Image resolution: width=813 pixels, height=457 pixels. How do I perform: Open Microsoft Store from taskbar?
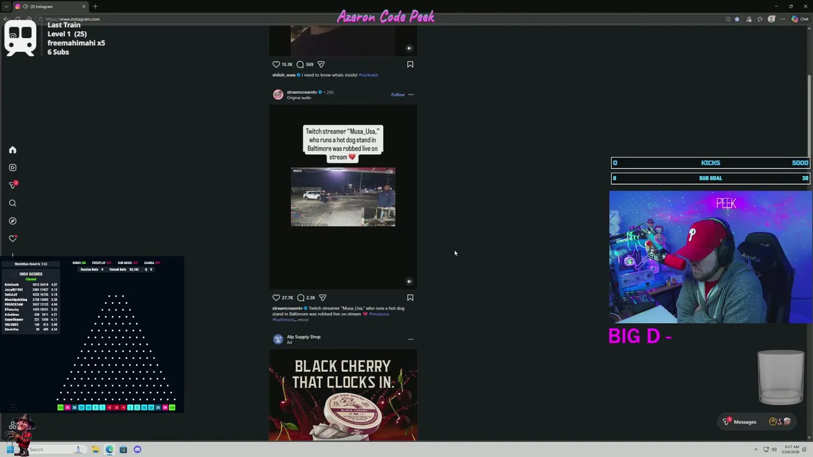click(x=123, y=449)
